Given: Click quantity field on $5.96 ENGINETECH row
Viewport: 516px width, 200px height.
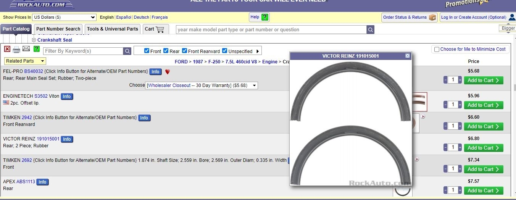Looking at the screenshot, I should click(453, 105).
